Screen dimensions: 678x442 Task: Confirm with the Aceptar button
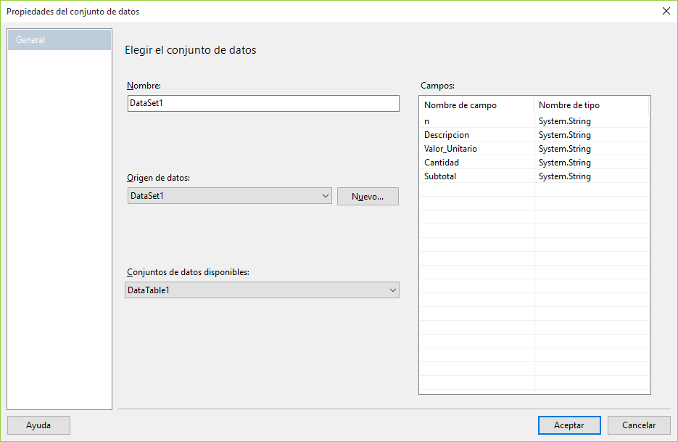569,425
